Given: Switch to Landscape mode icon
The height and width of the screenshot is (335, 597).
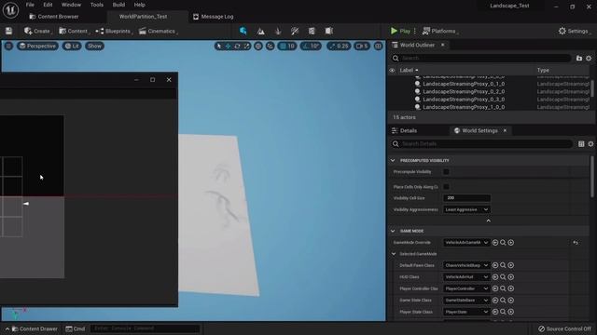Looking at the screenshot, I should click(261, 31).
